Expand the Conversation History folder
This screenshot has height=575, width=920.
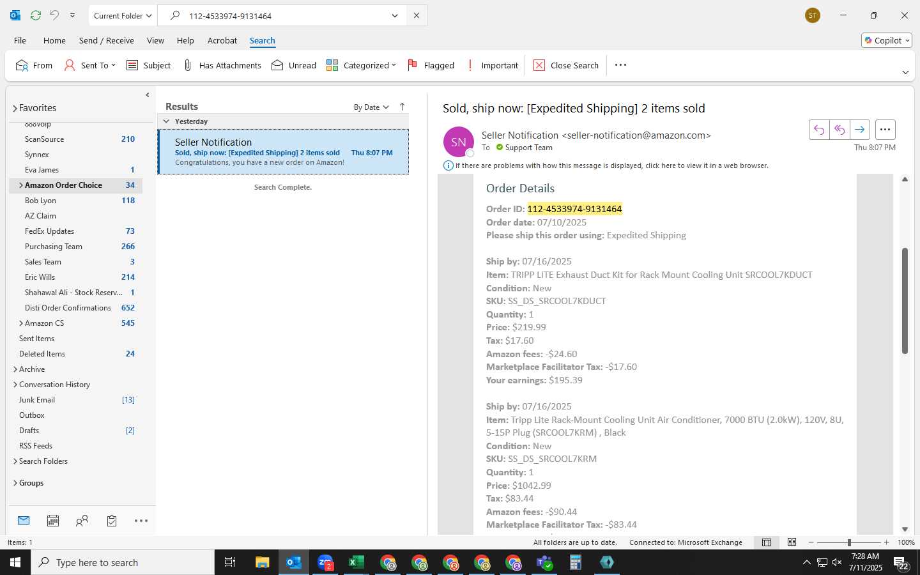click(15, 385)
